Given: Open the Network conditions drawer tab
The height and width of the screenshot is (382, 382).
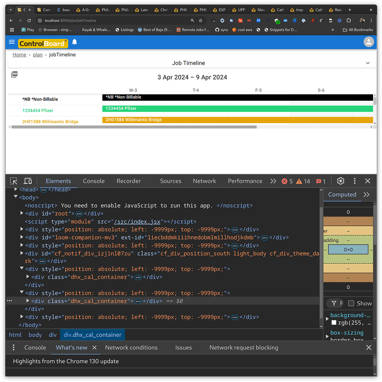Looking at the screenshot, I should pyautogui.click(x=131, y=347).
